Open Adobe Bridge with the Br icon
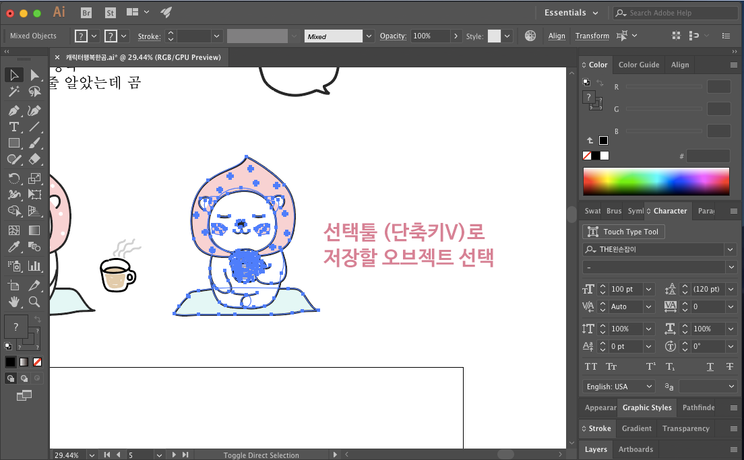This screenshot has width=744, height=460. tap(86, 13)
